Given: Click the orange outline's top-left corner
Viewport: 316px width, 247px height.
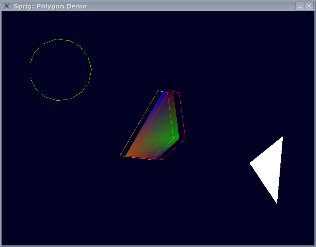Looking at the screenshot, I should click(x=158, y=91).
